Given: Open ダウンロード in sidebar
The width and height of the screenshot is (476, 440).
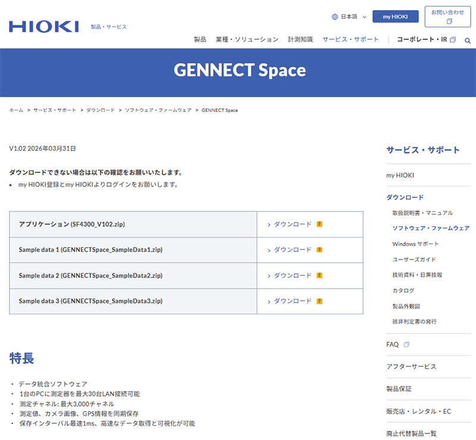Looking at the screenshot, I should click(405, 197).
